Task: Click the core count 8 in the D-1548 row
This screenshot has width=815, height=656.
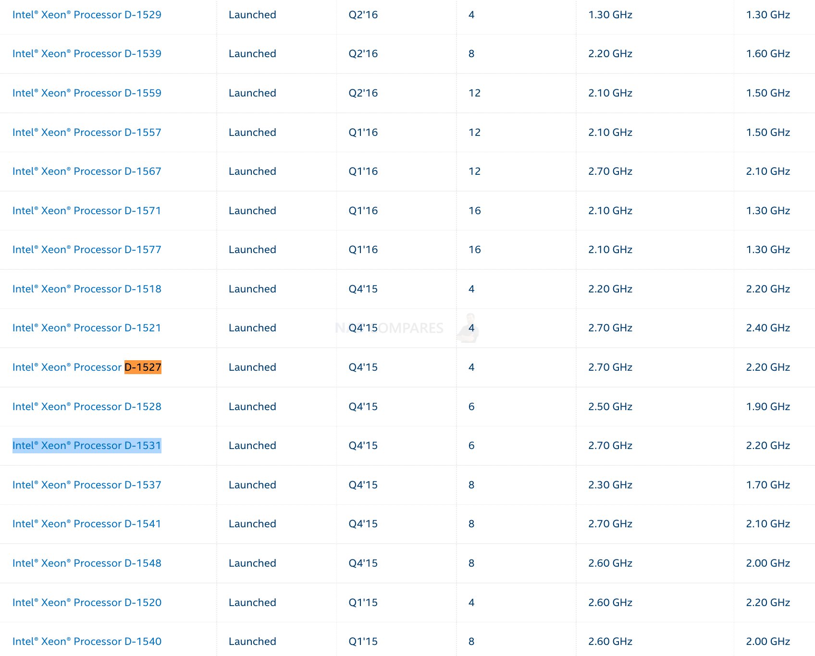Action: (471, 563)
